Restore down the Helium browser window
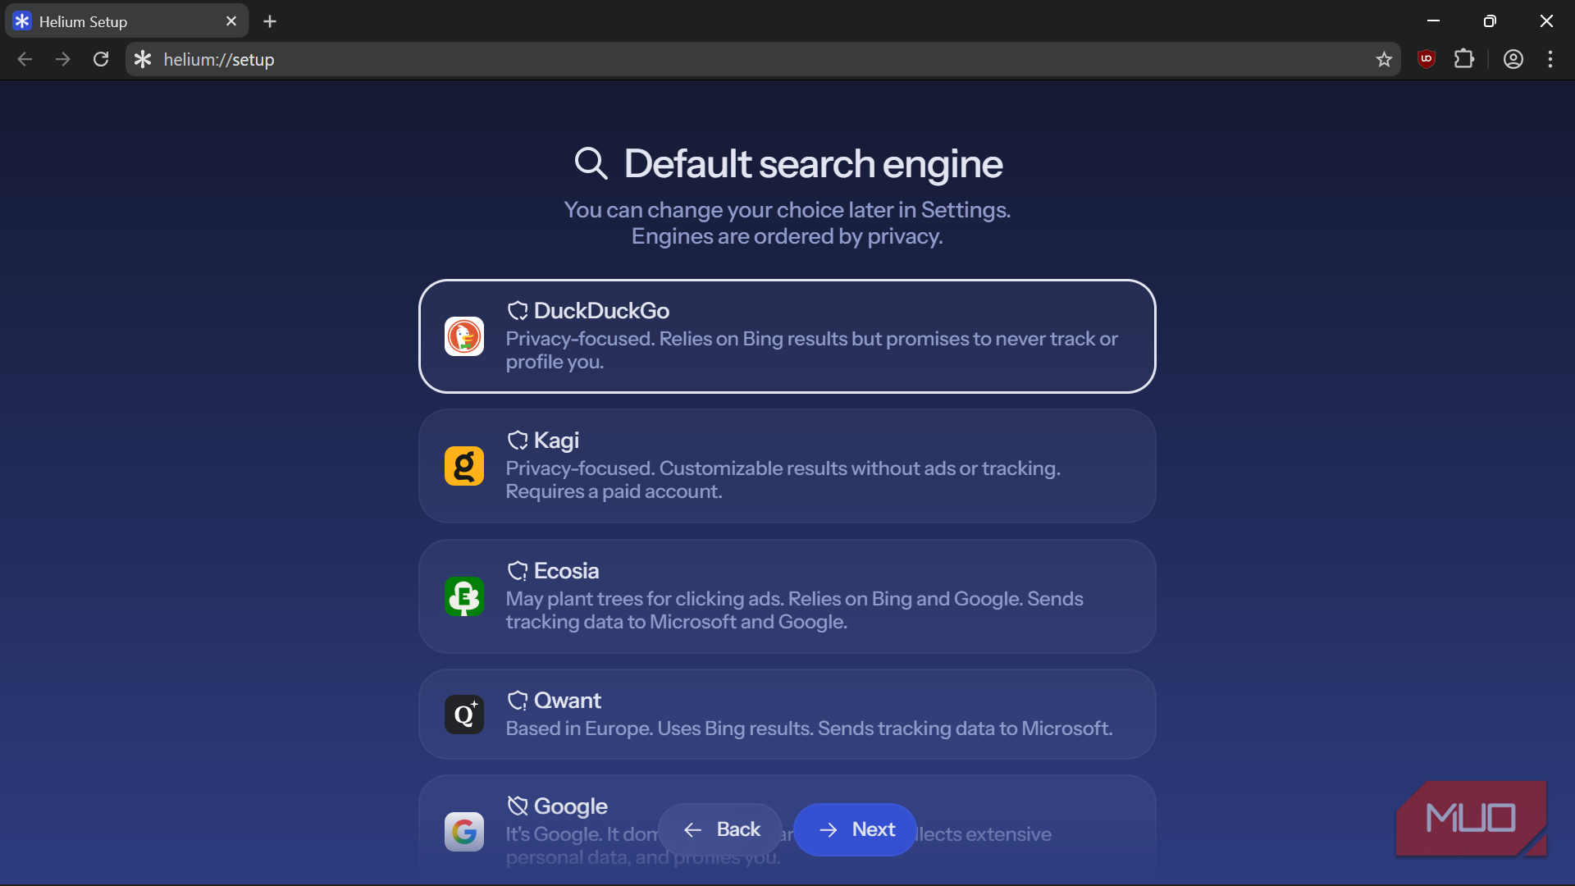The height and width of the screenshot is (886, 1575). [1490, 21]
